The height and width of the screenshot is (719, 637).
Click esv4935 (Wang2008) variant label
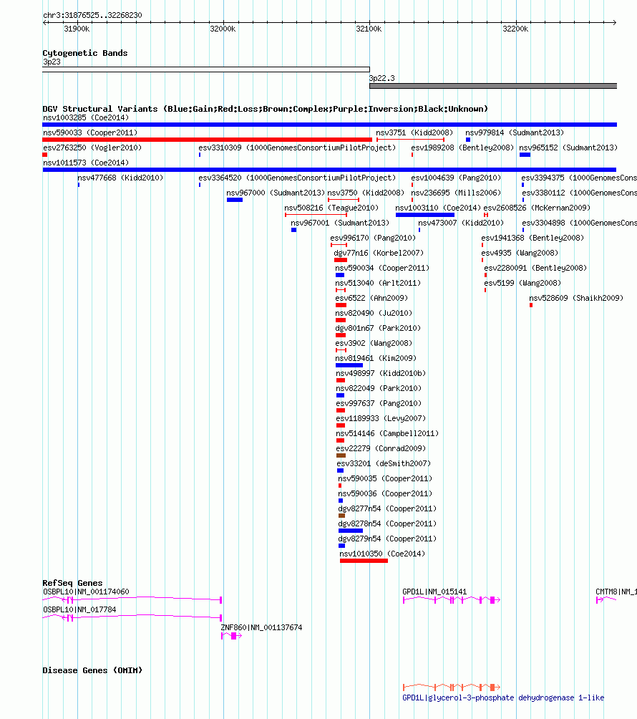[519, 253]
